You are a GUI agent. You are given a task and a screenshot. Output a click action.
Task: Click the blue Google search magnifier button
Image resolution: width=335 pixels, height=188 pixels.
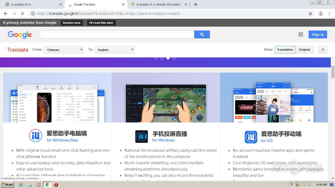coord(202,34)
